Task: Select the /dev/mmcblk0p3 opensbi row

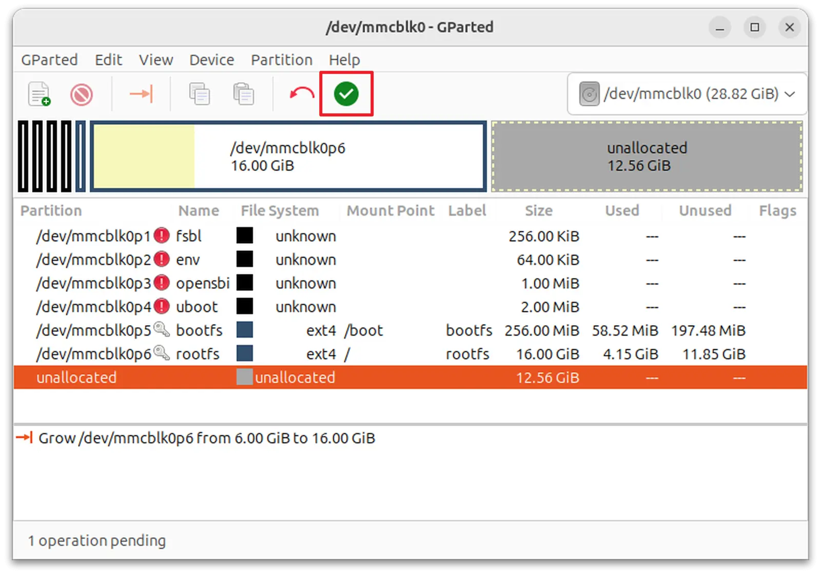Action: tap(410, 283)
